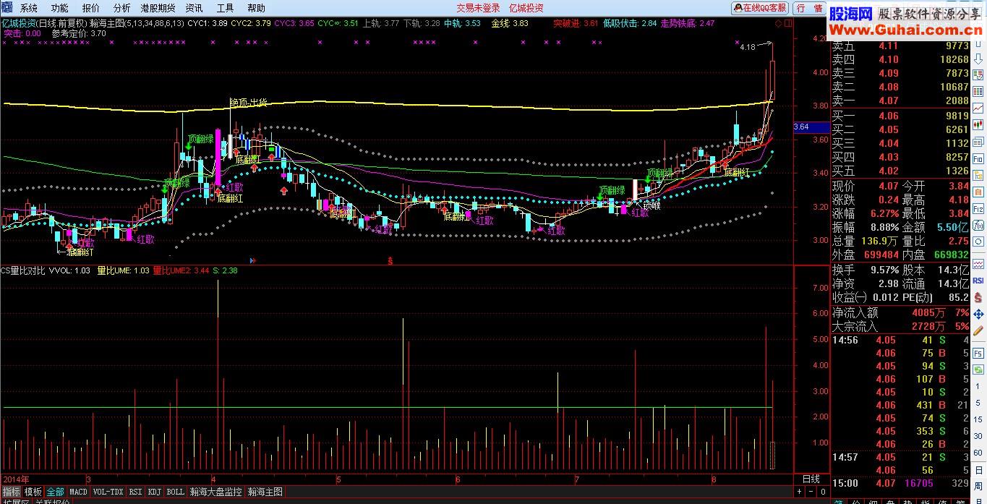Switch to the RSI indicator tab at bottom
The image size is (987, 504).
coord(135,492)
